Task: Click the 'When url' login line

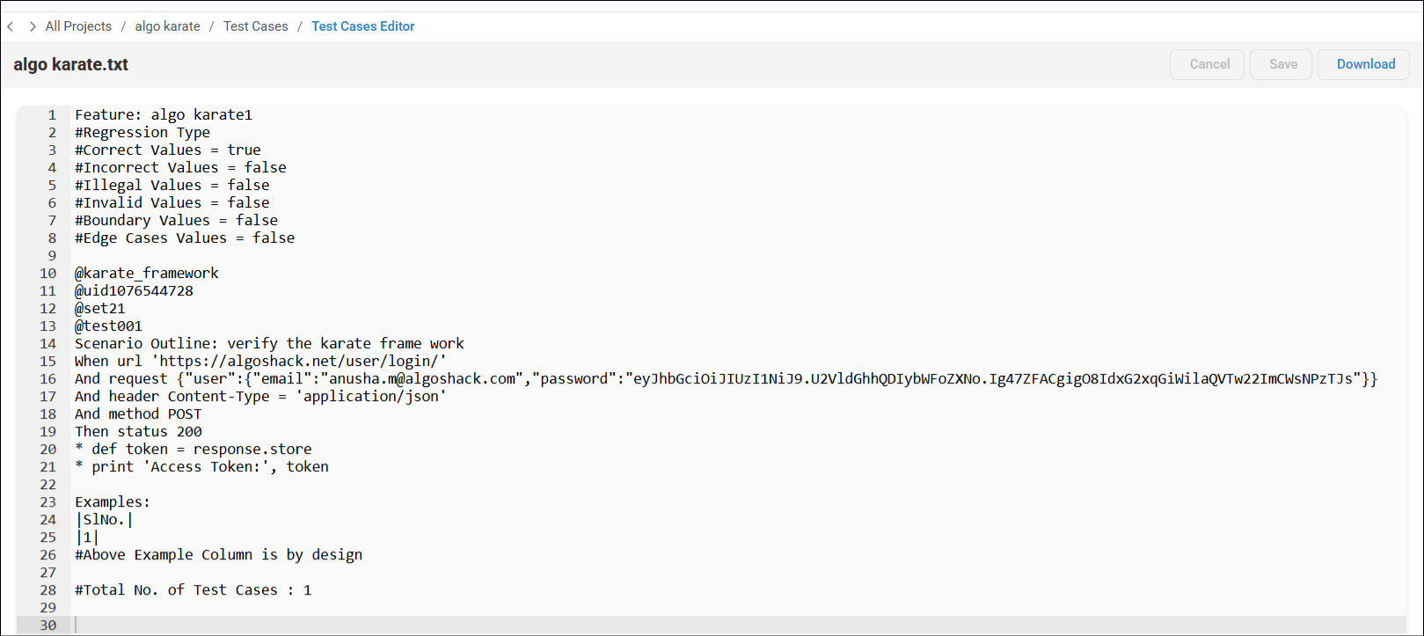Action: coord(260,361)
